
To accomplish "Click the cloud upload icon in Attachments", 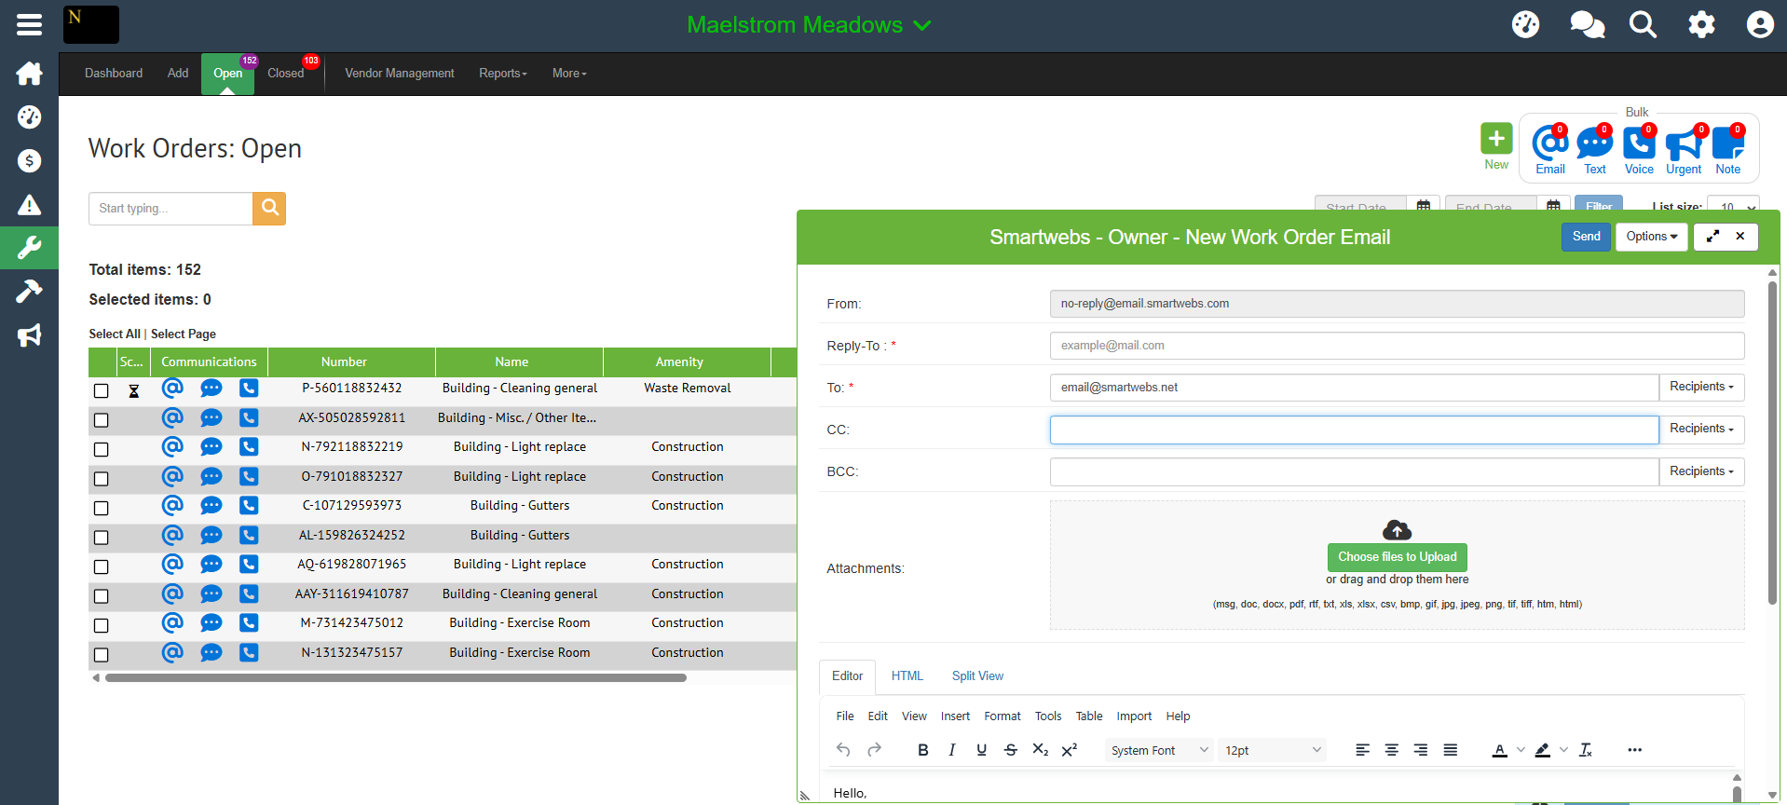I will [x=1397, y=529].
